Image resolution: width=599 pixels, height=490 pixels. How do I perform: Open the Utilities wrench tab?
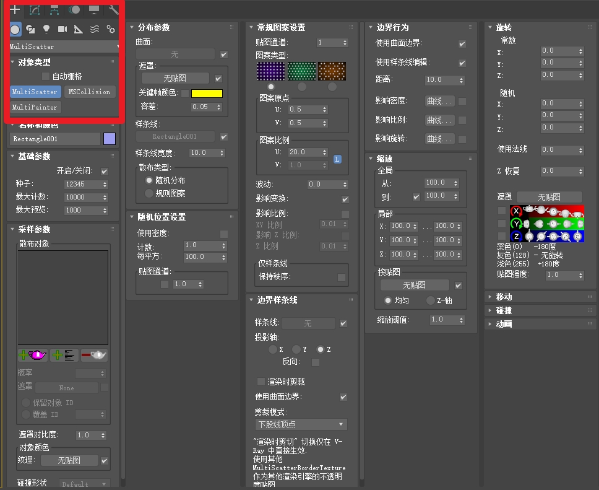[113, 9]
